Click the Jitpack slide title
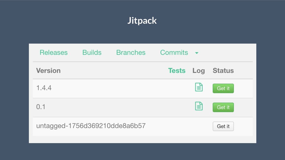285x160 pixels. 142,21
